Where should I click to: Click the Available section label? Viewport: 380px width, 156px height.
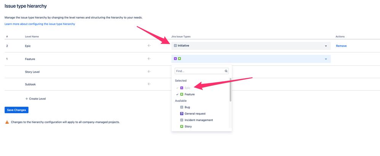pos(181,101)
